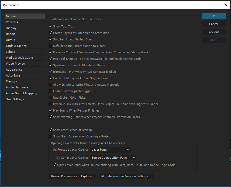Screen dimensions: 231x187
Task: Click the Next button
Action: coord(213,40)
